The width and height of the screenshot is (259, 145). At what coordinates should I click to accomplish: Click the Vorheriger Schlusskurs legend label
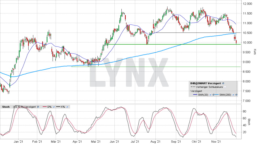(209, 87)
